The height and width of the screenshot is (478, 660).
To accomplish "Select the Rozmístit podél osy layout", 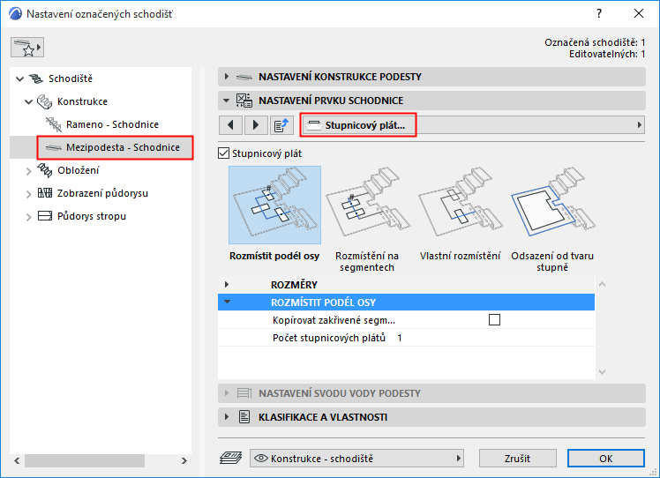I will [x=274, y=205].
